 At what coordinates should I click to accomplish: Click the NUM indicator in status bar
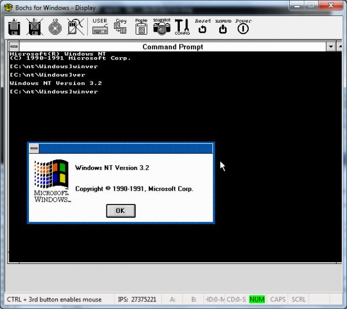257,300
